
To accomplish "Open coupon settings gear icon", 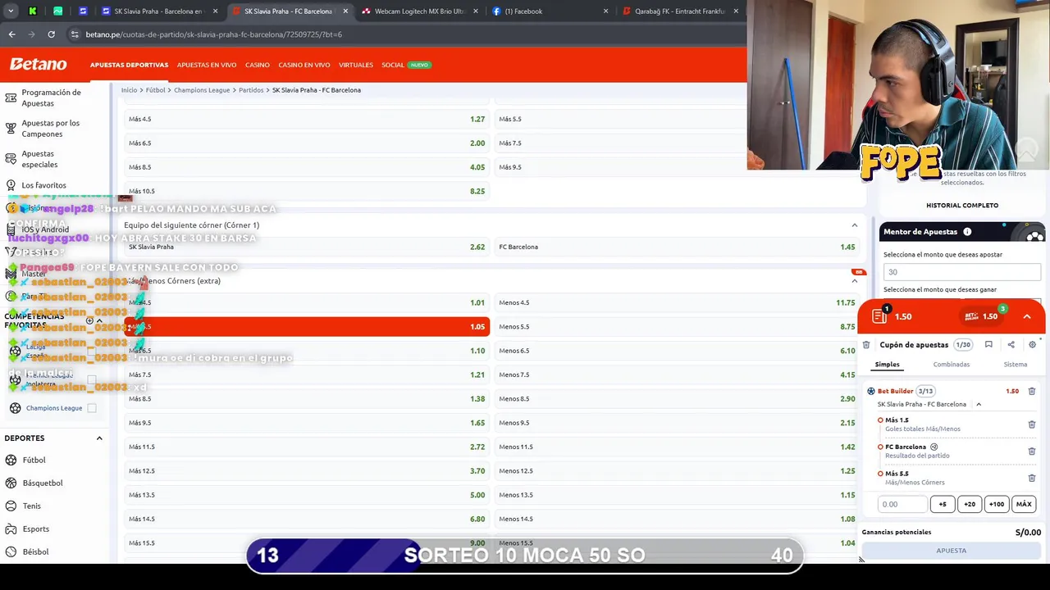I will click(1032, 345).
